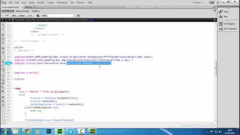
Task: Toggle the Highlight Invalid Code icon
Action: 3,62
